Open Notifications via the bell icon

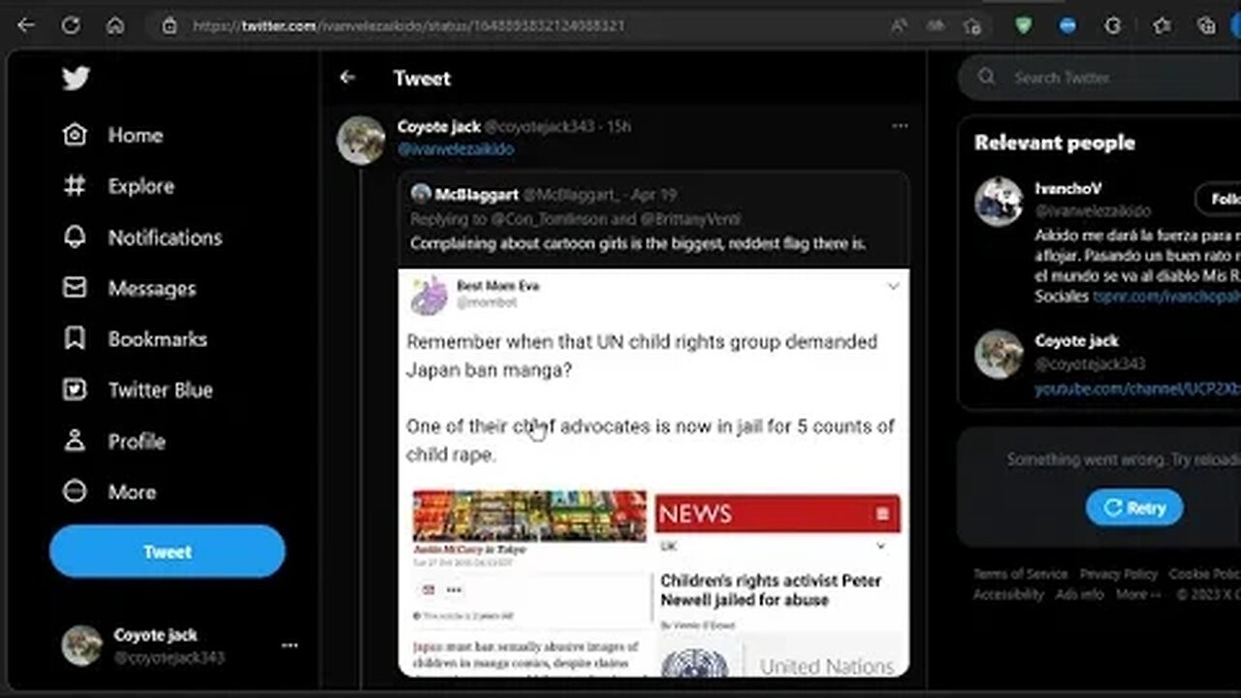coord(75,238)
